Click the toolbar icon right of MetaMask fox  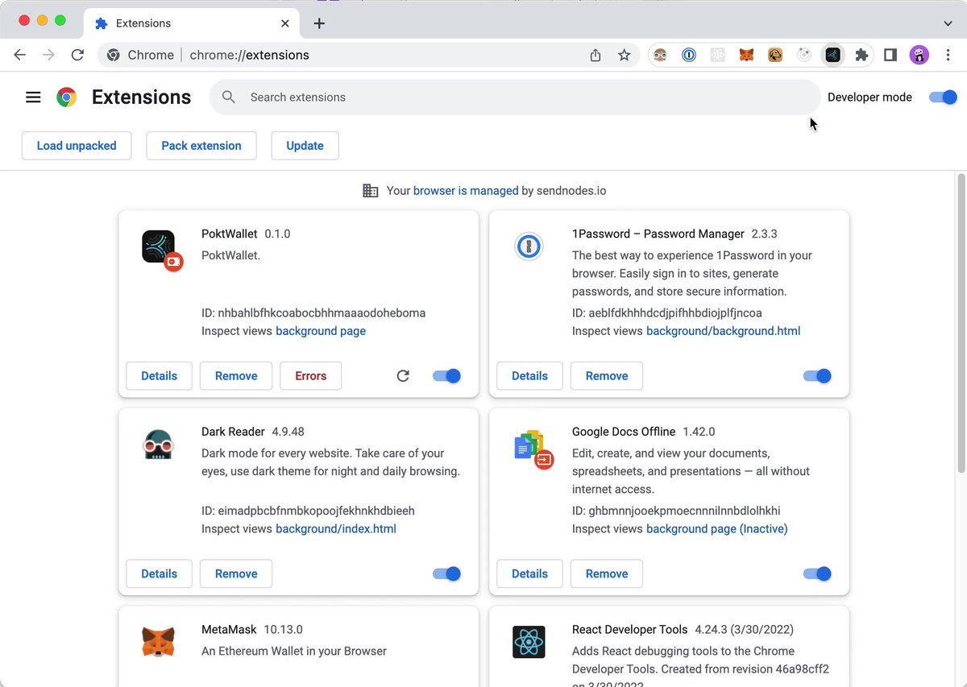tap(775, 55)
